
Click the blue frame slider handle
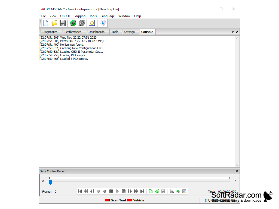point(51,182)
